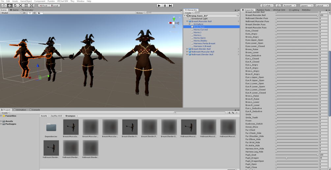
Task: Click the Pupil_Dragon blendshape slider
Action: tap(297, 158)
